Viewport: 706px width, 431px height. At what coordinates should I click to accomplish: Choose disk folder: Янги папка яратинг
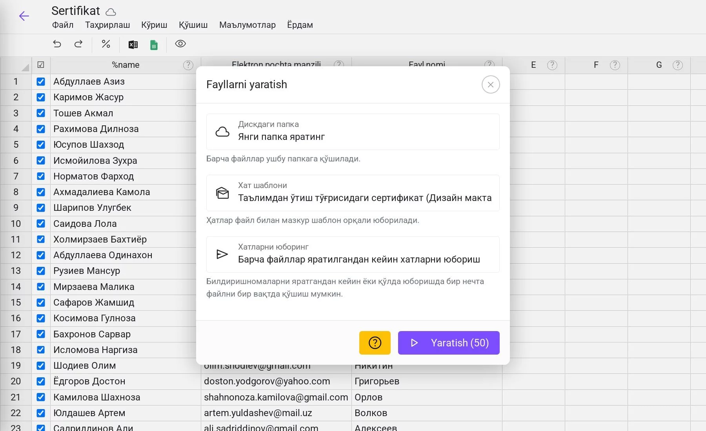(353, 132)
